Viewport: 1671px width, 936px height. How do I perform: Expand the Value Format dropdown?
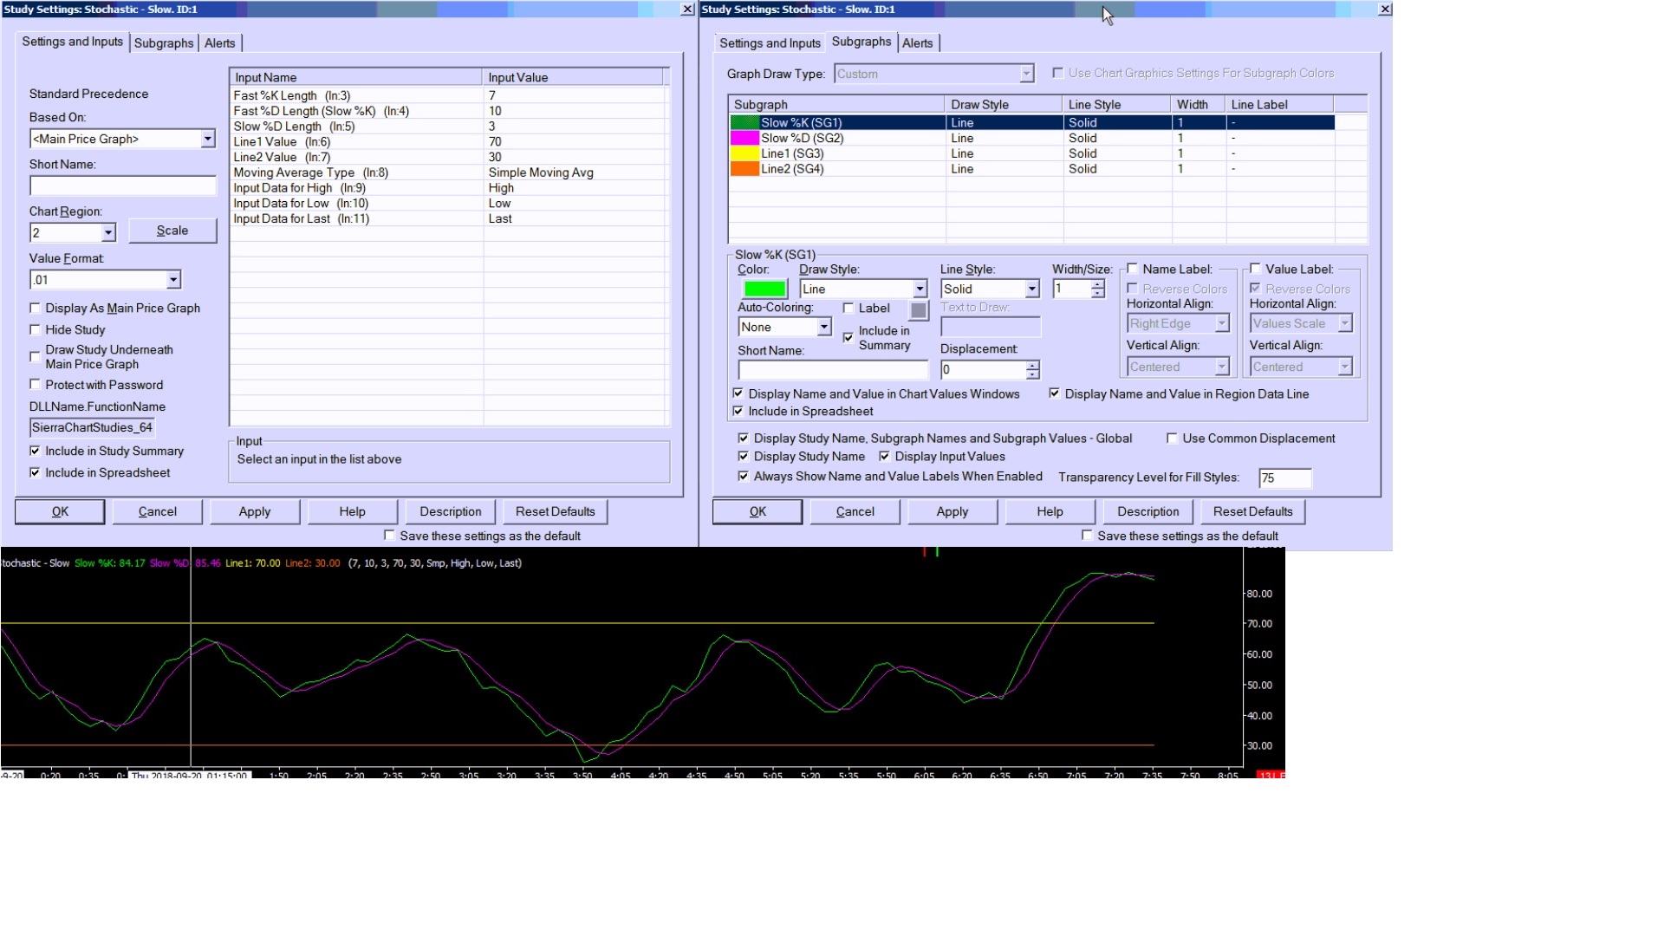173,280
